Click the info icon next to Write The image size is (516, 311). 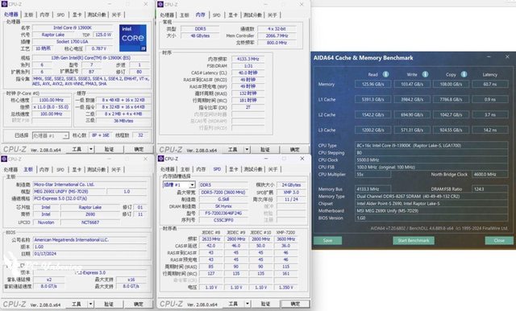425,74
